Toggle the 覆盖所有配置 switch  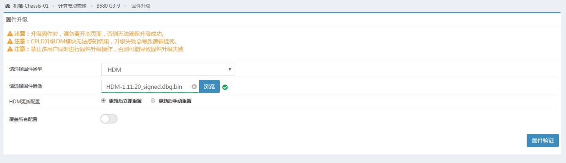pos(109,119)
